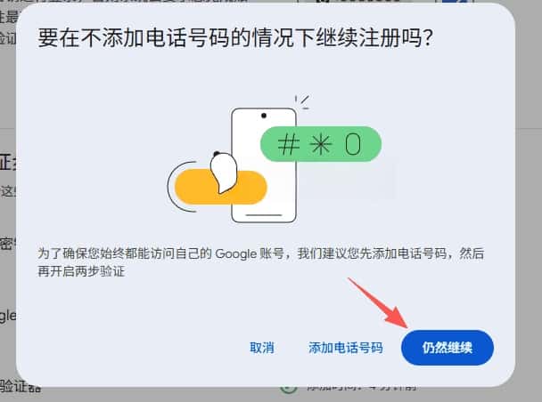542x402 pixels.
Task: Click the white phone body illustration
Action: (x=264, y=165)
